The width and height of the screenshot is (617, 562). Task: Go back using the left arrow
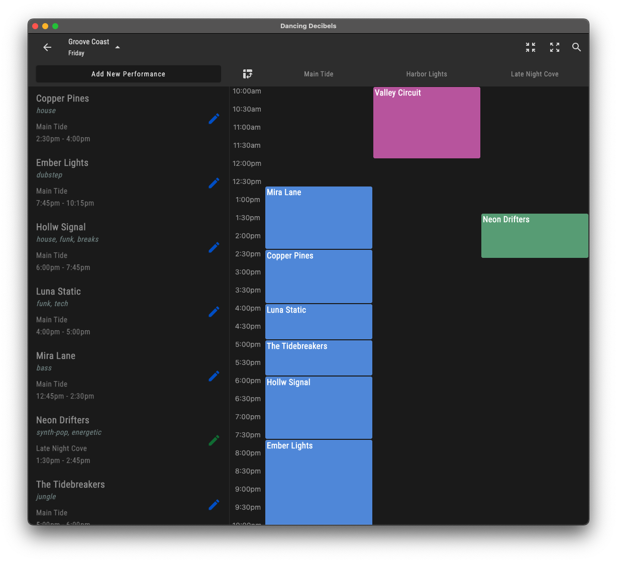[x=47, y=47]
